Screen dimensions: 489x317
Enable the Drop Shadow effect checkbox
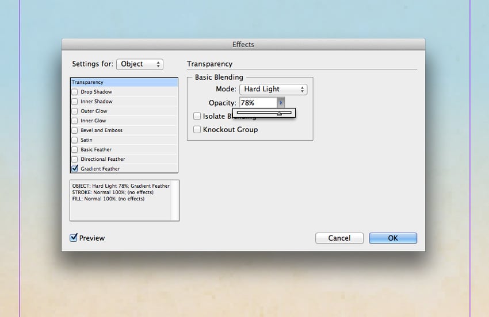click(75, 92)
